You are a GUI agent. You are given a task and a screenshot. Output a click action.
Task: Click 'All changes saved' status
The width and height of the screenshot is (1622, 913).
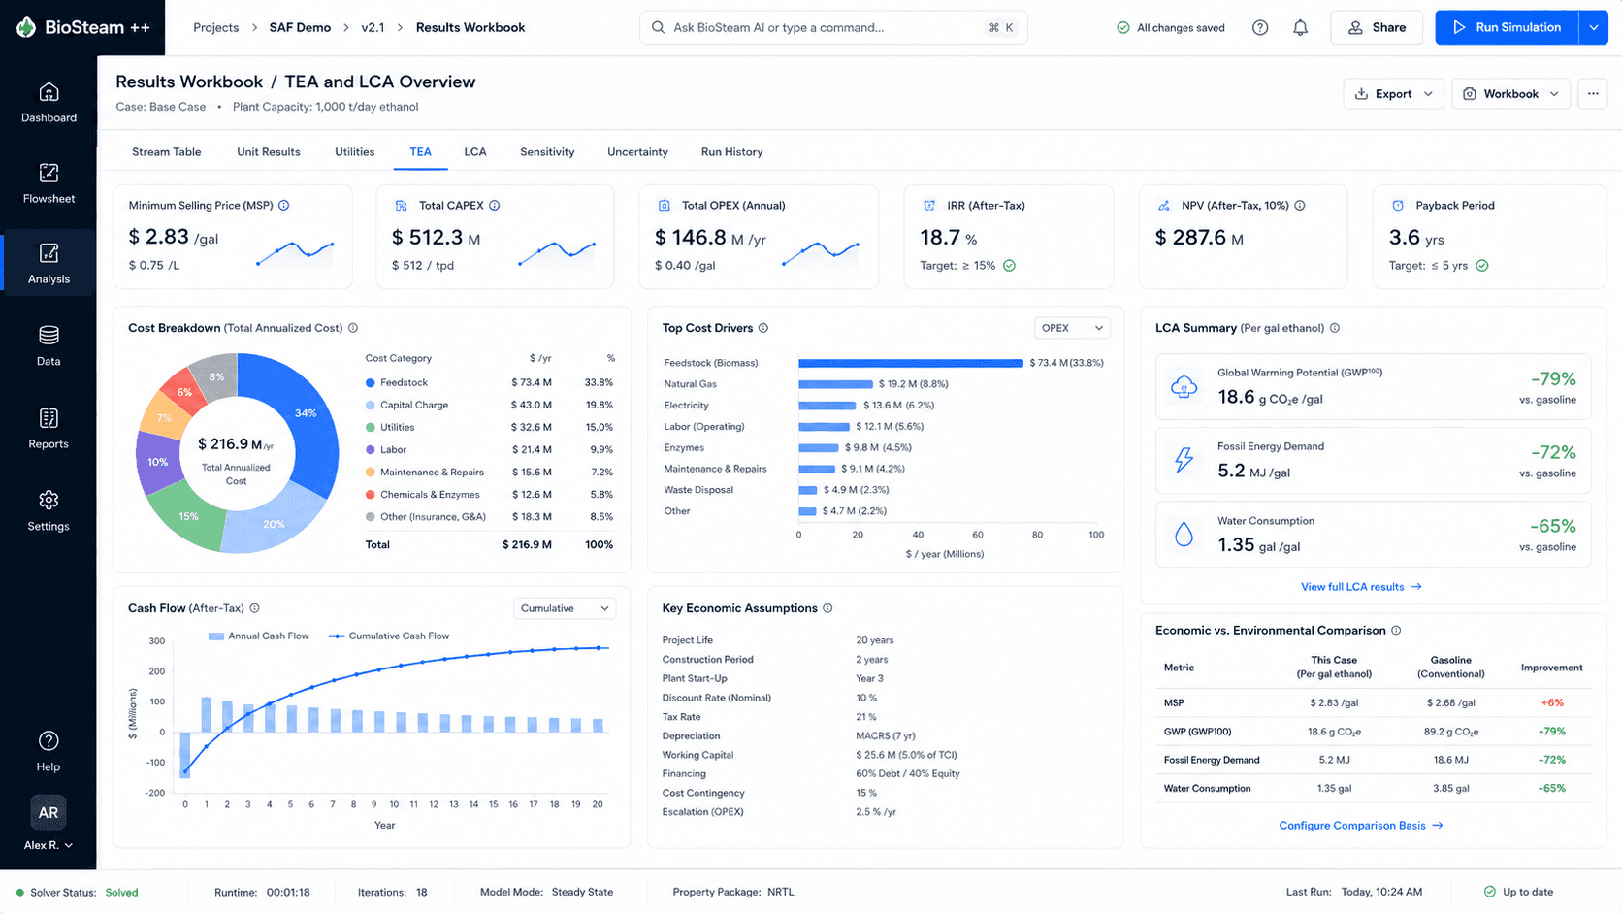coord(1171,28)
